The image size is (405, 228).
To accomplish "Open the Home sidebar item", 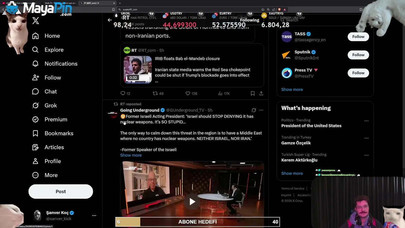I will point(46,36).
